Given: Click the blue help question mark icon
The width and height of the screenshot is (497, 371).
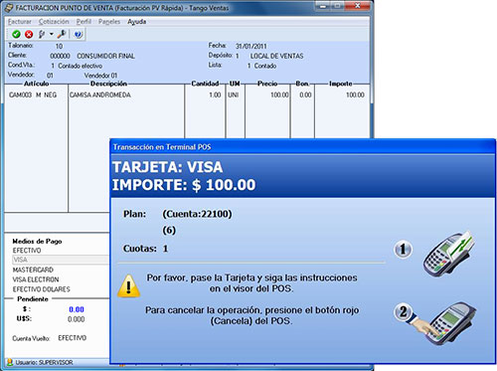Looking at the screenshot, I should coord(79,34).
